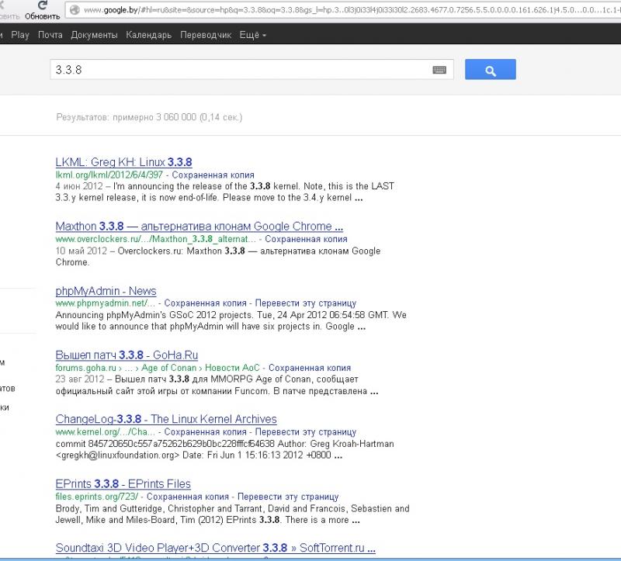Screen dimensions: 621x561
Task: Click snippet date 23 авг 2012
Action: point(80,379)
